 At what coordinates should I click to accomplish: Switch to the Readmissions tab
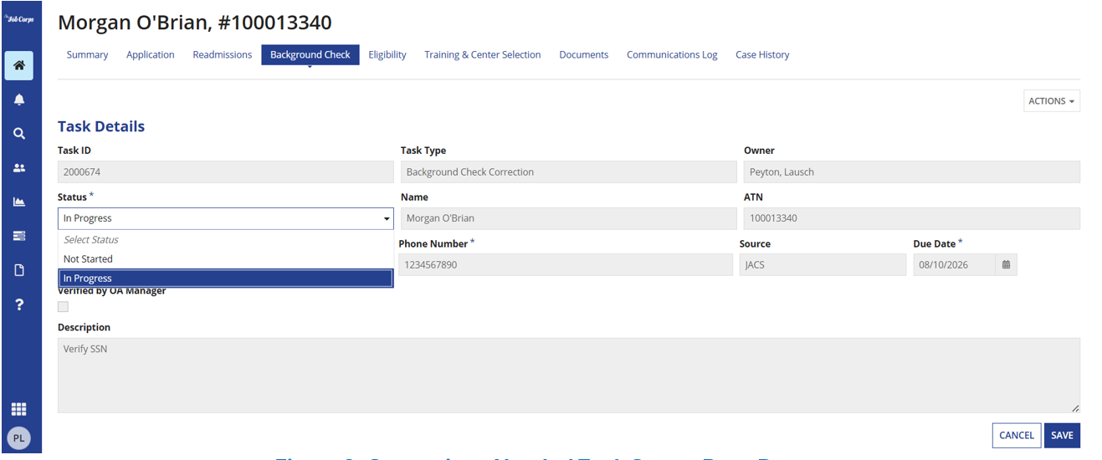point(222,55)
